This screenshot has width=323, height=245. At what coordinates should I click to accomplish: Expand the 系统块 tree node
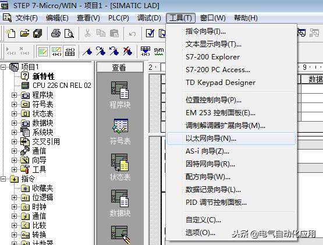click(14, 132)
